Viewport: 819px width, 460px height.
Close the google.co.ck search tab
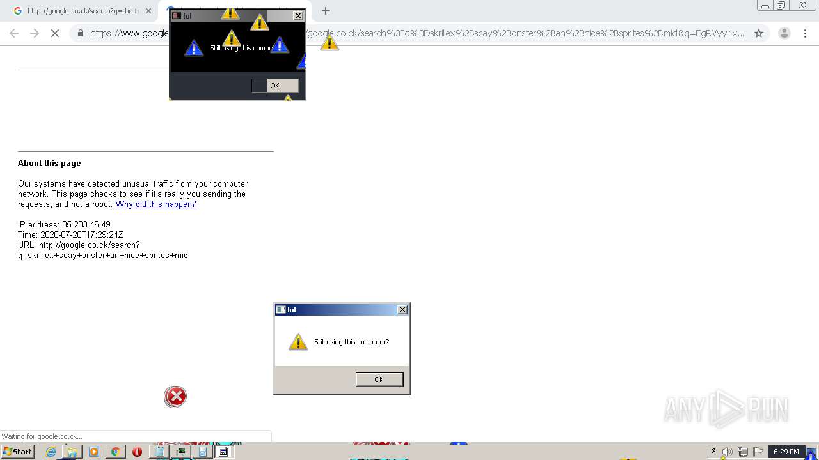[x=148, y=11]
